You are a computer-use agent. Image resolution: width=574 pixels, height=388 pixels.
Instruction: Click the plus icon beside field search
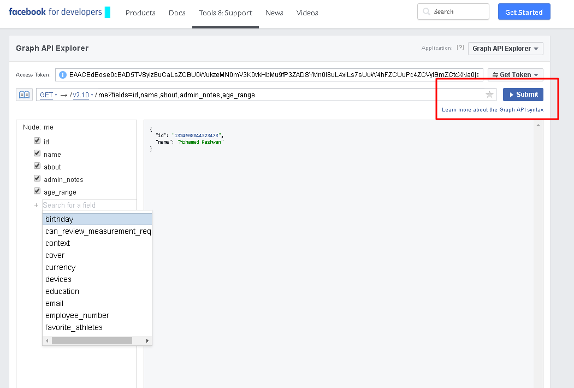(37, 205)
